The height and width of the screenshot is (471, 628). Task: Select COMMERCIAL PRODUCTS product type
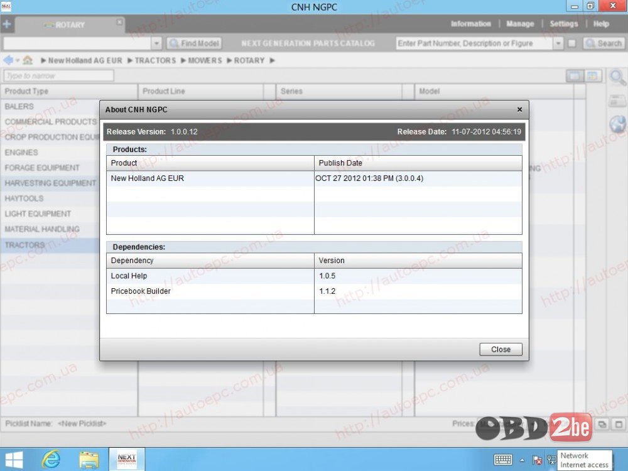click(50, 122)
